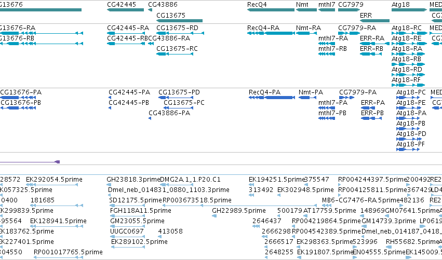Click protein CG13676-PB
This screenshot has height=260, width=442.
pyautogui.click(x=18, y=108)
